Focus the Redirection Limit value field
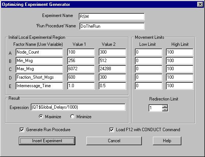205x157 pixels. pos(156,108)
